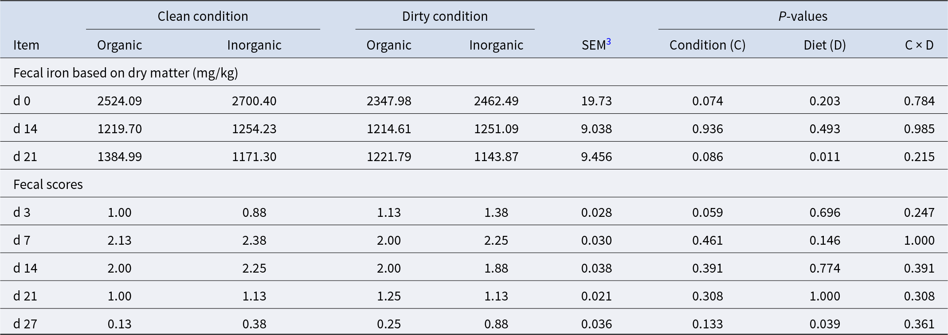The image size is (948, 335).
Task: Click the Fecal scores section row
Action: (474, 184)
